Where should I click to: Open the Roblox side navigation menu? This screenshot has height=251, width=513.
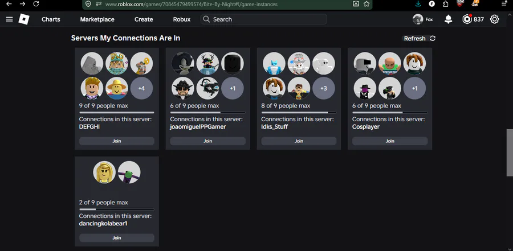(9, 19)
